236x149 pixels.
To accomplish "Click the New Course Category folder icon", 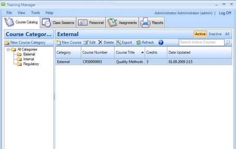I will pyautogui.click(x=7, y=43).
